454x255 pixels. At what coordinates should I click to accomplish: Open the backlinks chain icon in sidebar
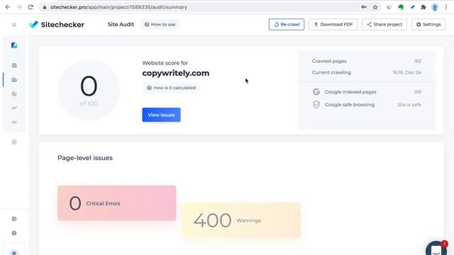tap(14, 123)
